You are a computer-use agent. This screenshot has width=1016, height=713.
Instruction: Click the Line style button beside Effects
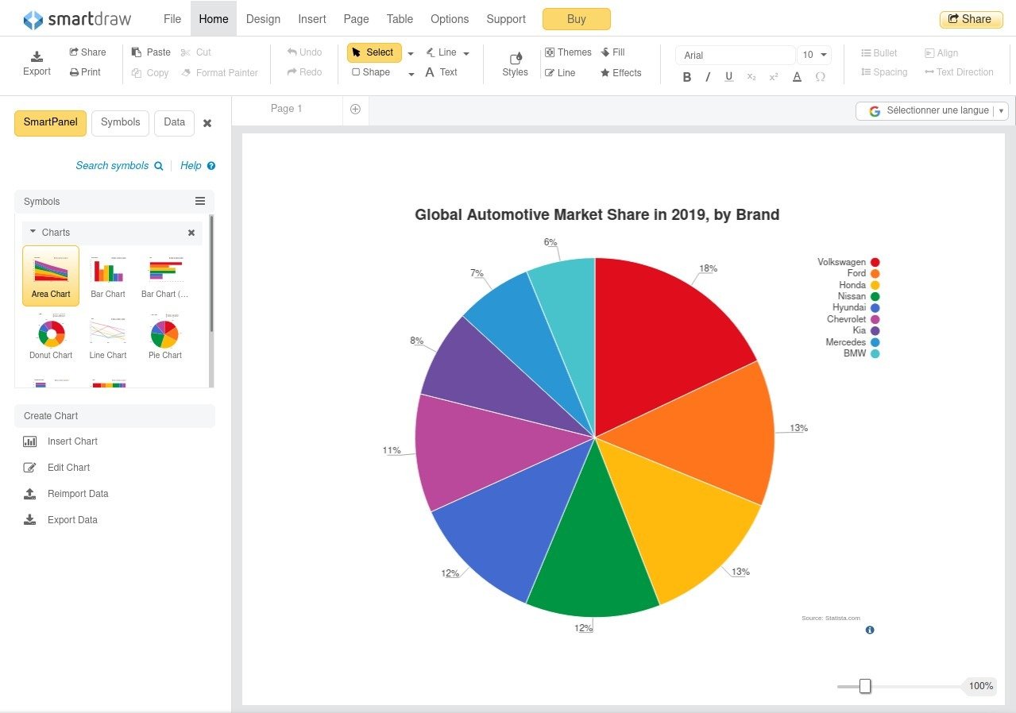click(560, 73)
